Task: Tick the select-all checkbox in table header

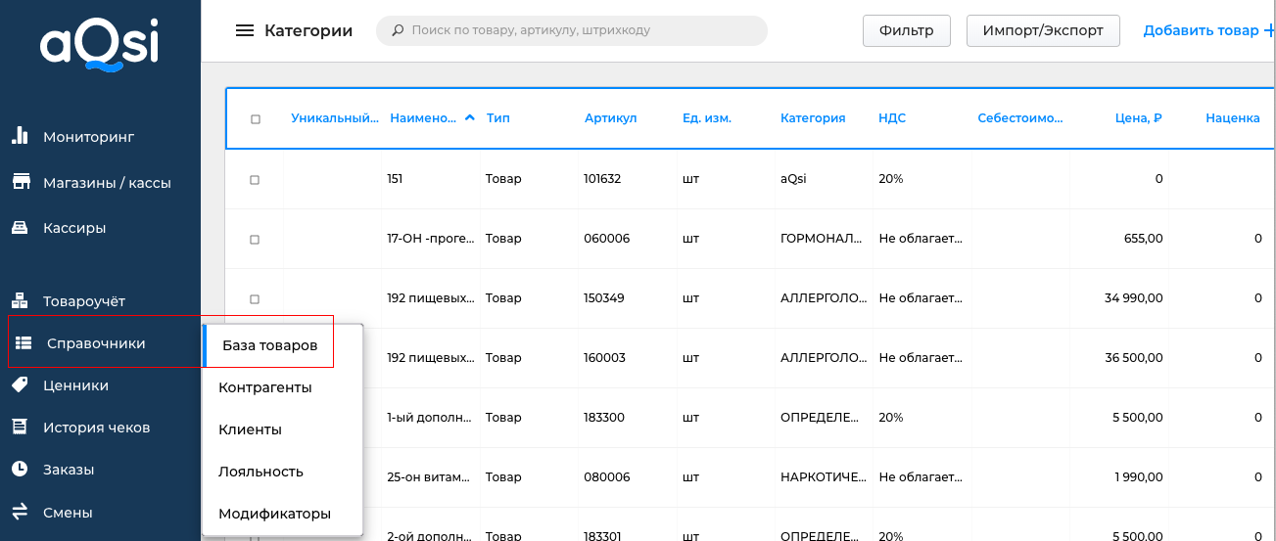Action: click(256, 119)
